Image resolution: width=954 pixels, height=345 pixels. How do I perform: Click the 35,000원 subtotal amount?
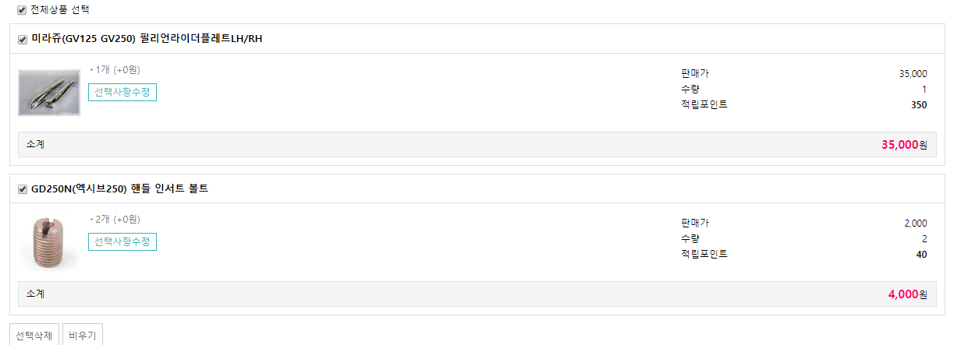tap(904, 145)
